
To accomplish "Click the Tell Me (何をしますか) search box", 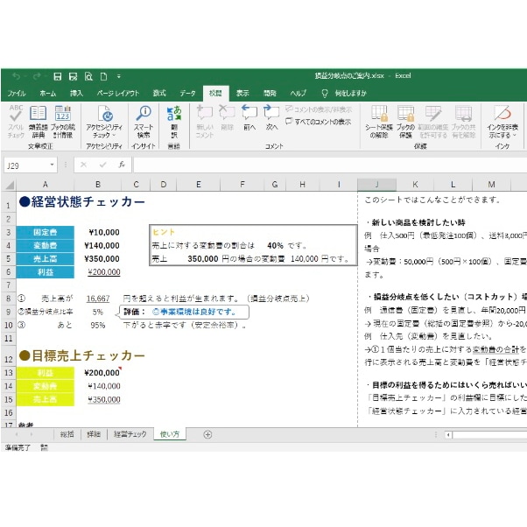I will point(350,93).
